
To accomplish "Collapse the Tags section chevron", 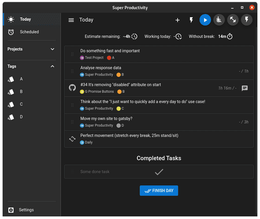I will 52,66.
